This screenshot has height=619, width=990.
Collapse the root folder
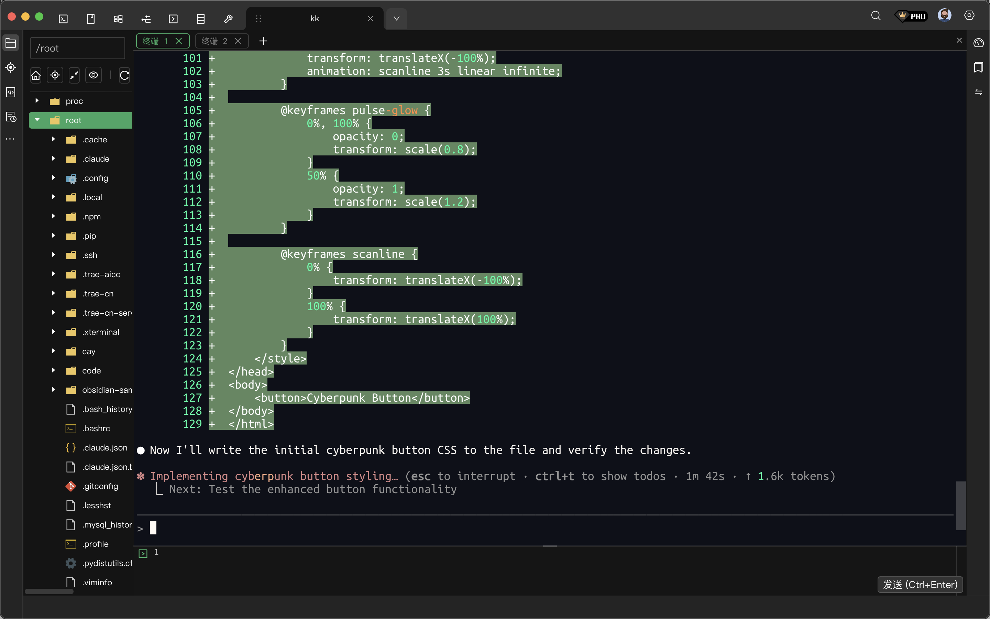[37, 120]
